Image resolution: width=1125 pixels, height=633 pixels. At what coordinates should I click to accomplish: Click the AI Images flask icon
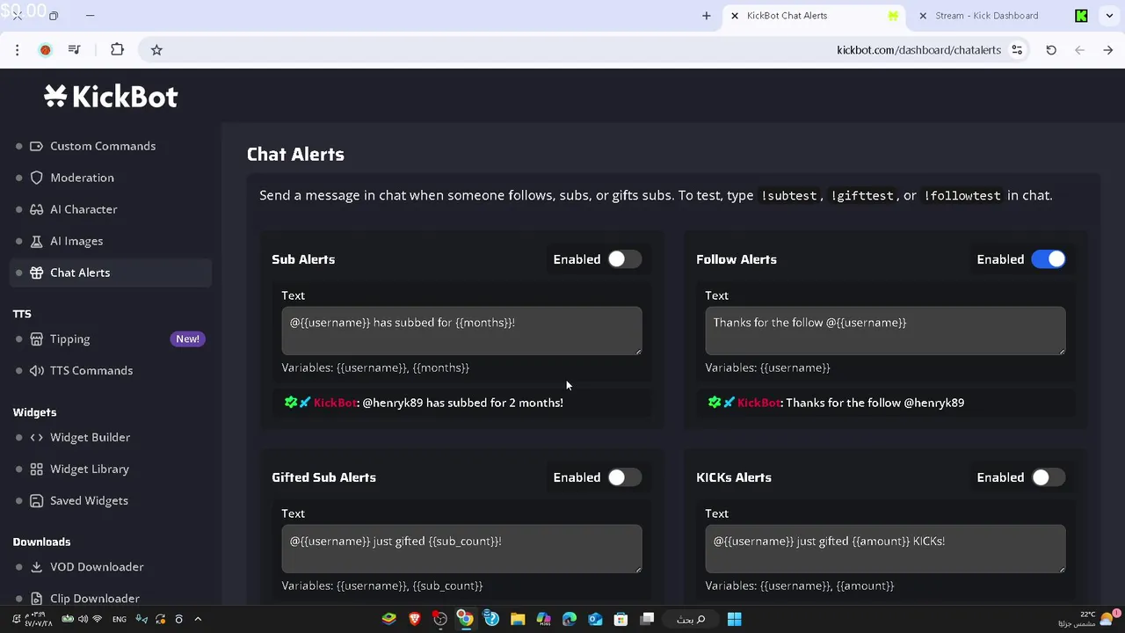click(36, 241)
